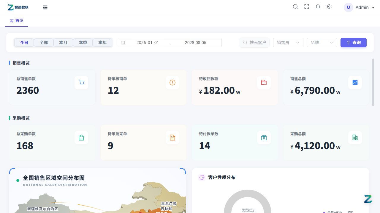Click 黑龙江省 on the map
This screenshot has width=380, height=213.
169,204
